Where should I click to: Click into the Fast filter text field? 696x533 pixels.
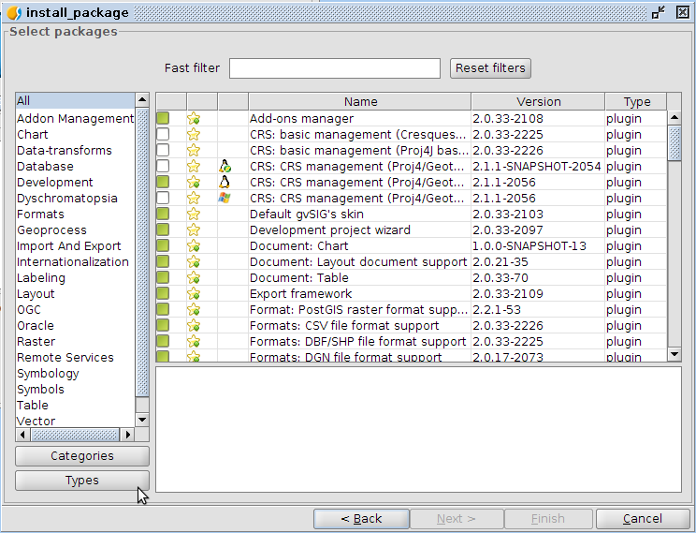tap(334, 68)
